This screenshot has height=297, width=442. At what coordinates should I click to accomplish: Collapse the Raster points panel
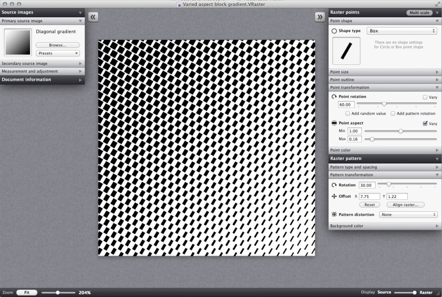[437, 13]
